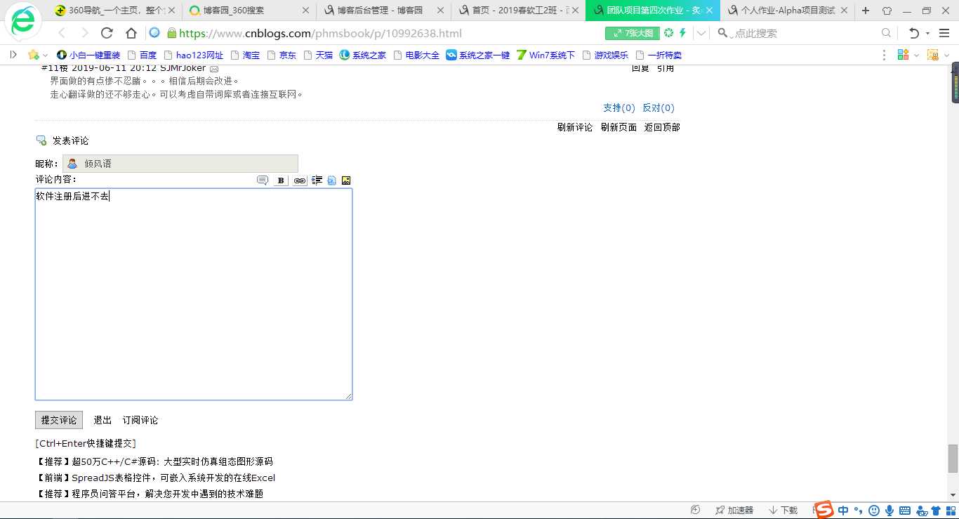Reload the page with the refresh icon
The height and width of the screenshot is (519, 959).
107,33
